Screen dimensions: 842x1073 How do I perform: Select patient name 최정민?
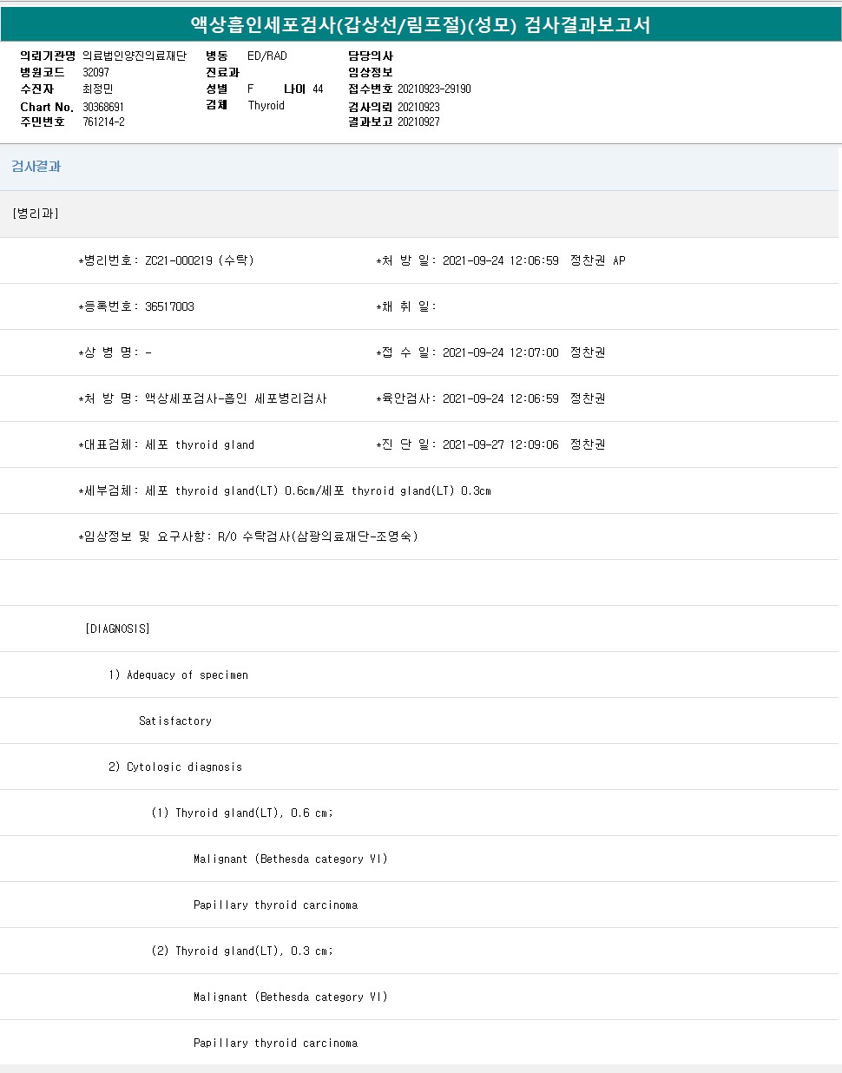point(98,89)
